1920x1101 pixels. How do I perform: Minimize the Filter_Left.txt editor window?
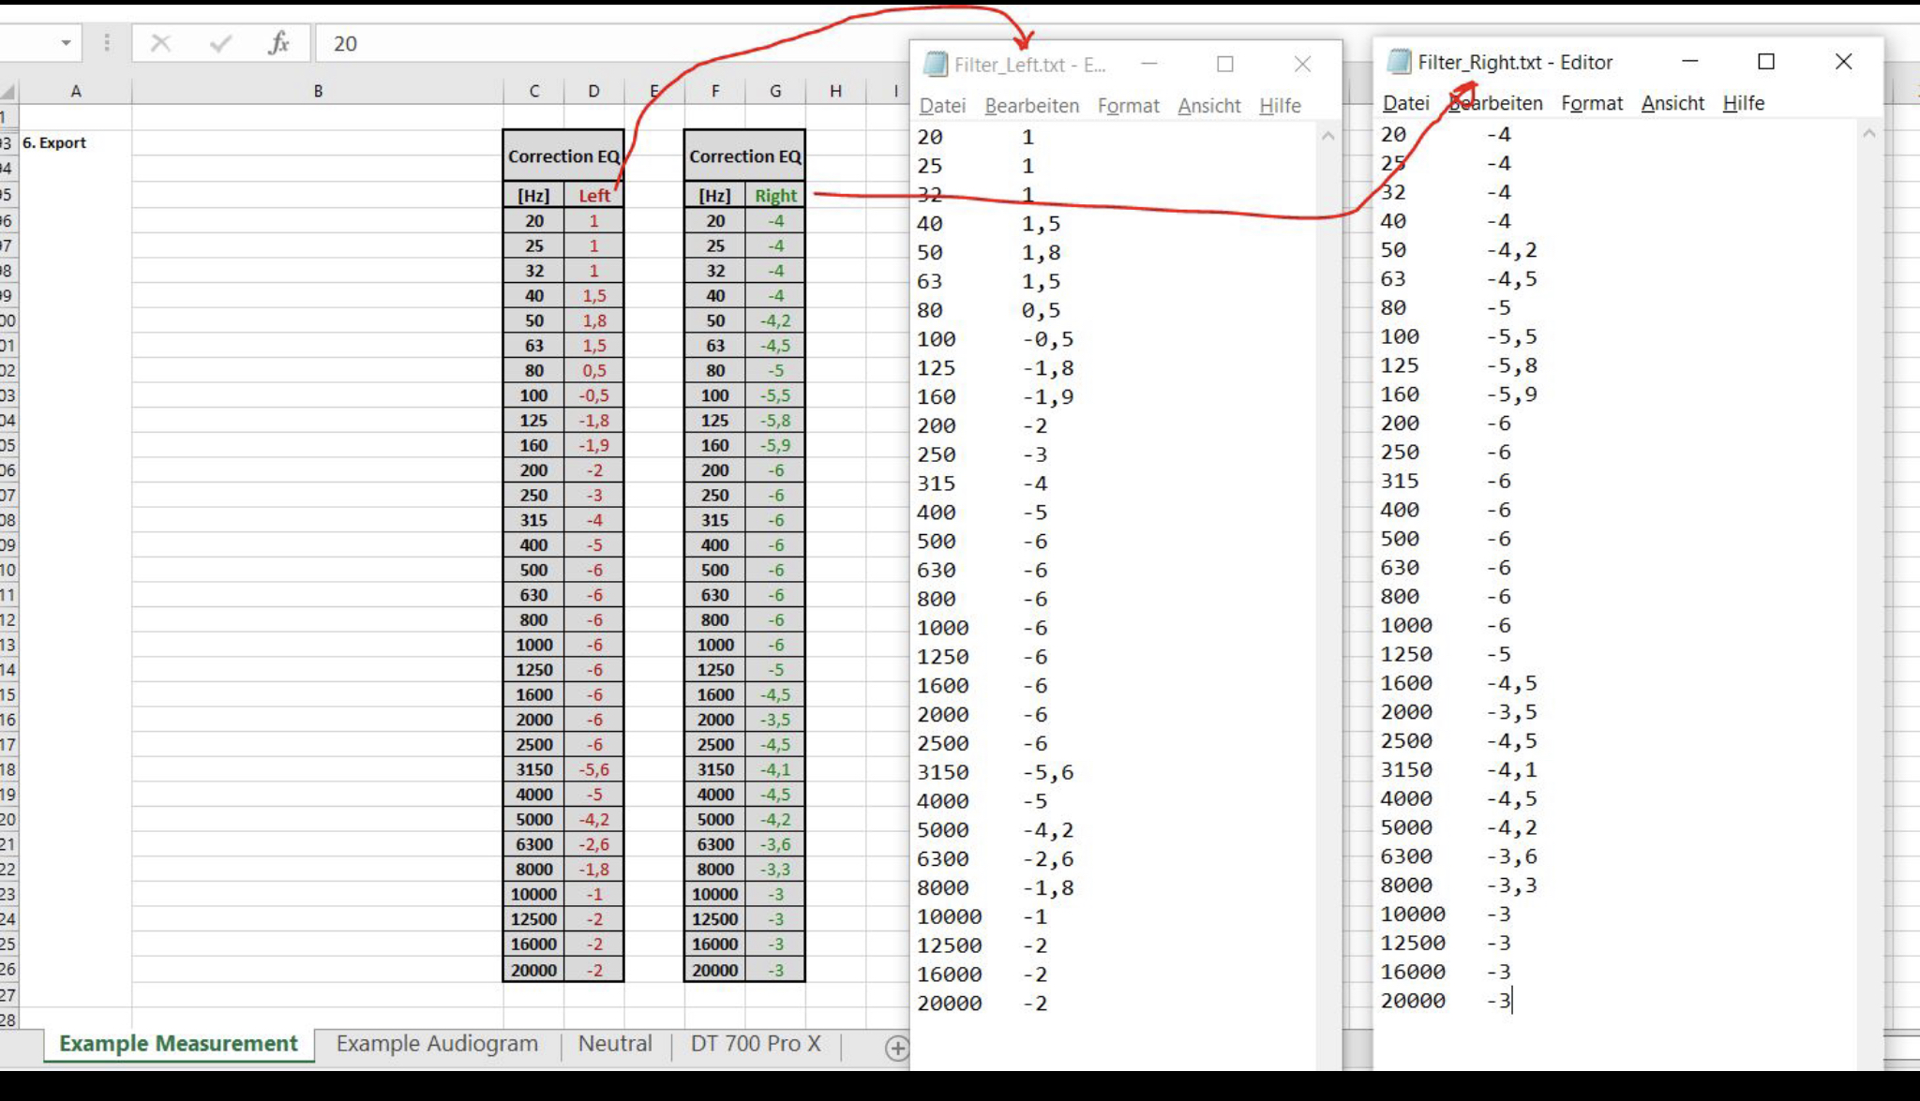1149,64
